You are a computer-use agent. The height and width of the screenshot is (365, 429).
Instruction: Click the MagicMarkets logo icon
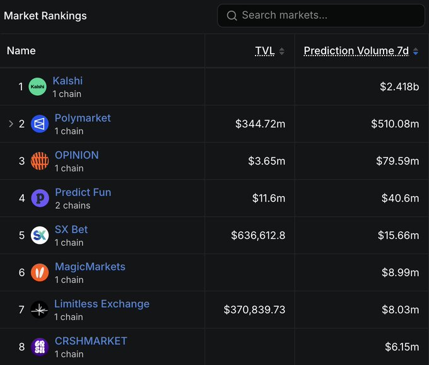[40, 272]
